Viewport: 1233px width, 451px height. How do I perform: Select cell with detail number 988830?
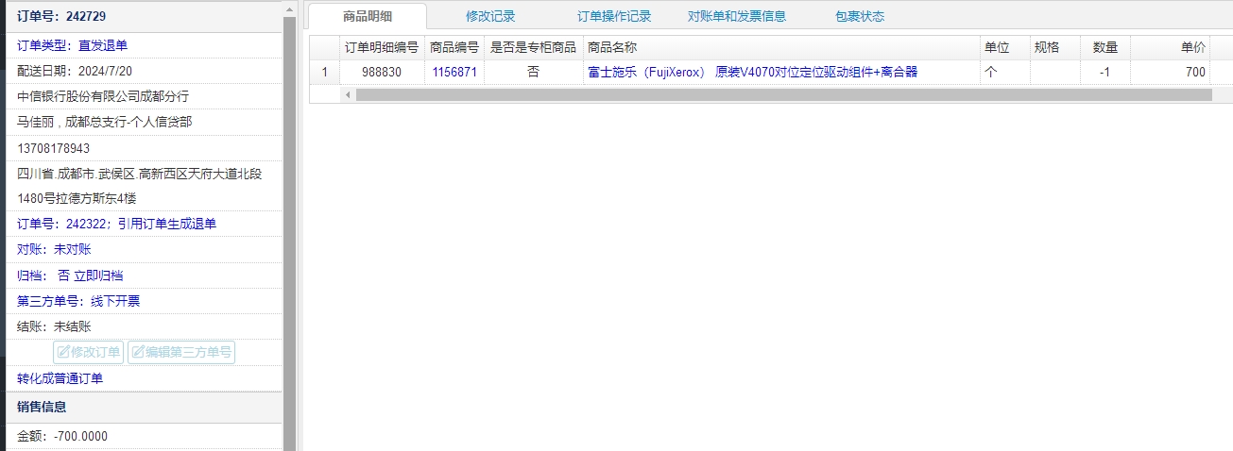coord(382,72)
